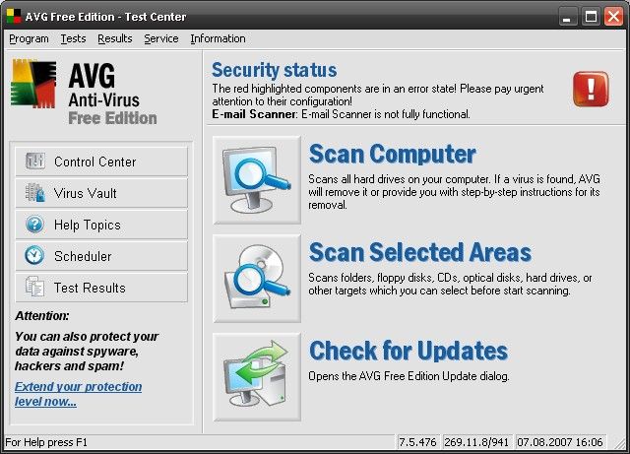This screenshot has height=454, width=630.
Task: Open the Virus Vault button
Action: (101, 193)
